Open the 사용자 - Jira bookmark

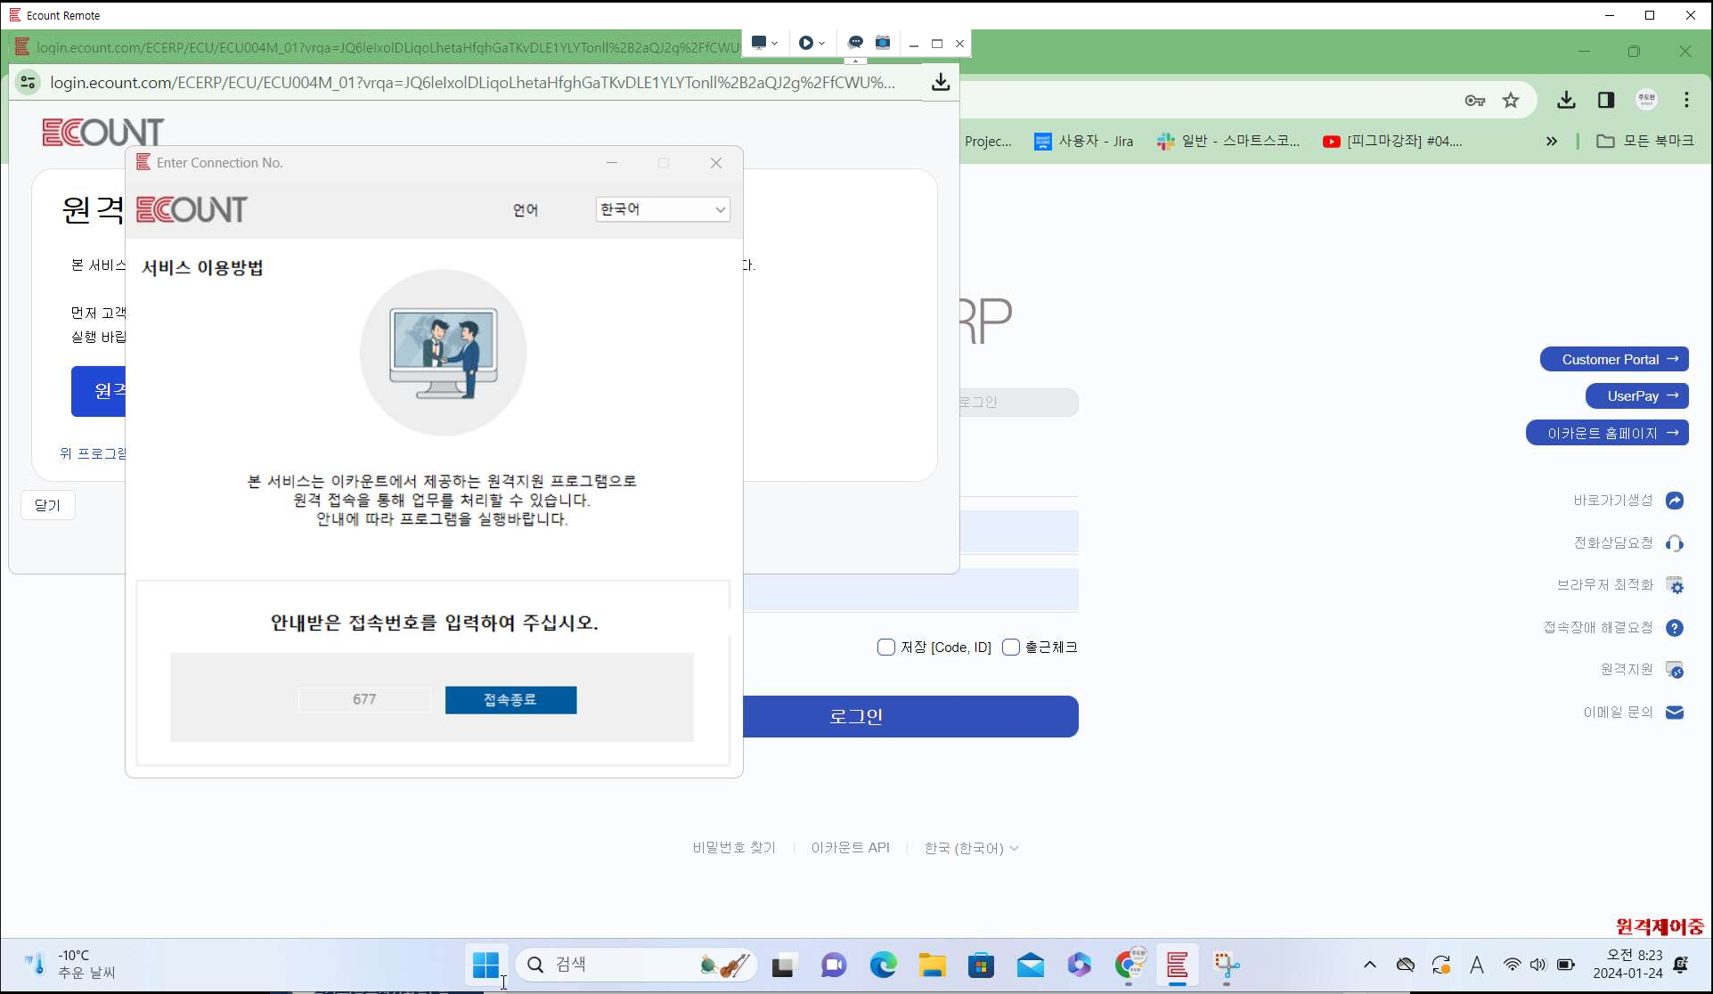click(x=1084, y=142)
